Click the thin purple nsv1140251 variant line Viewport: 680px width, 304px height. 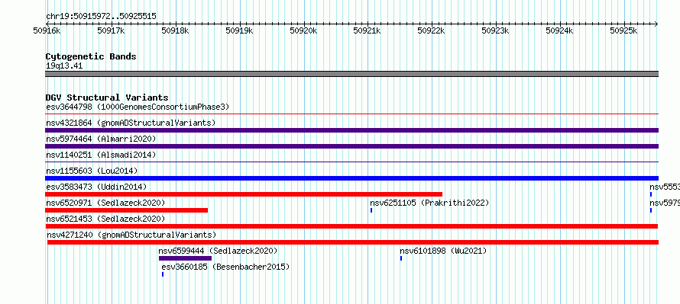click(351, 162)
